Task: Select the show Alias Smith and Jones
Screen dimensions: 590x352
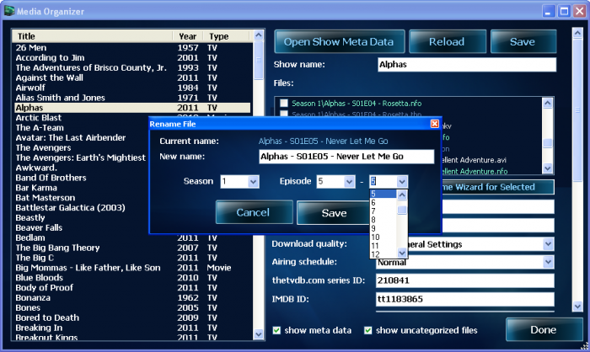Action: coord(132,98)
